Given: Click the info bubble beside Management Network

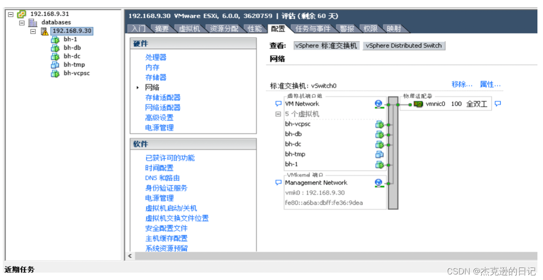Looking at the screenshot, I should pyautogui.click(x=278, y=182).
